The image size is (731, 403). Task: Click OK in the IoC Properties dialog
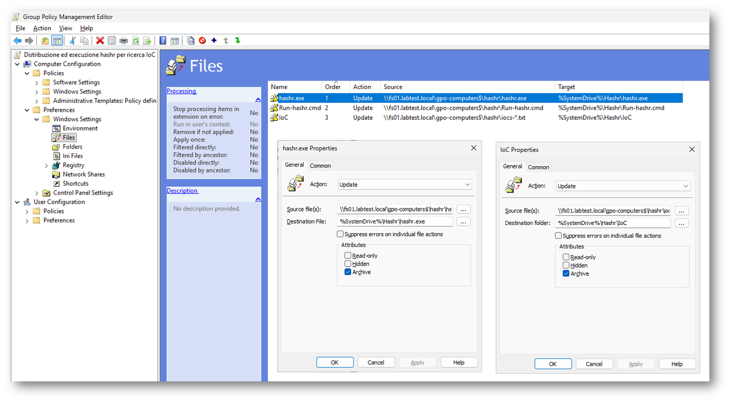coord(553,364)
